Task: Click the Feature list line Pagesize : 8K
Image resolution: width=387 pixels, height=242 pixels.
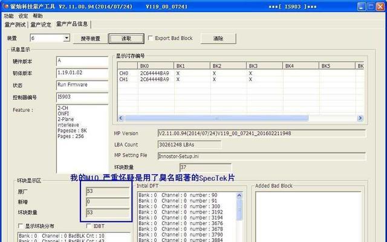Action: pos(72,131)
